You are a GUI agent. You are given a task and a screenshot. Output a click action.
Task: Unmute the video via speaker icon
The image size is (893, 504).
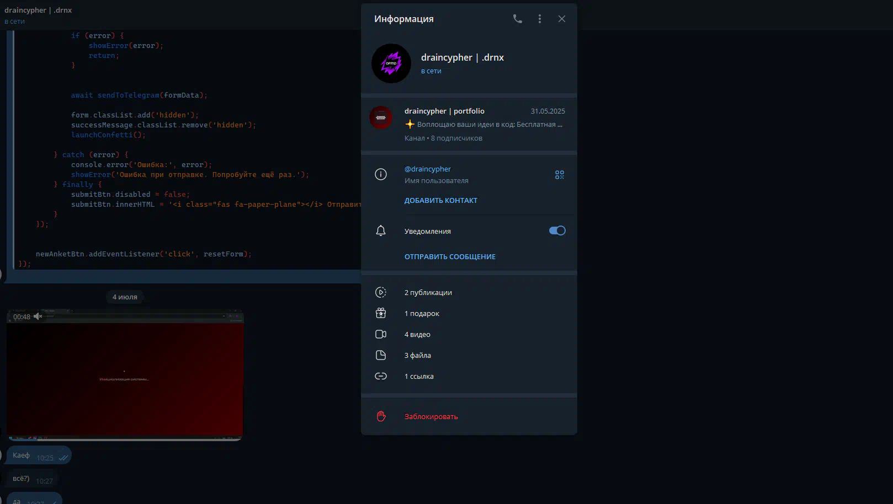(38, 317)
